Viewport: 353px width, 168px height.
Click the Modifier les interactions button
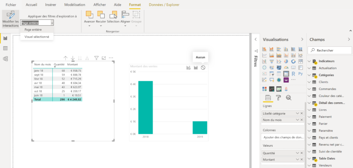point(11,19)
